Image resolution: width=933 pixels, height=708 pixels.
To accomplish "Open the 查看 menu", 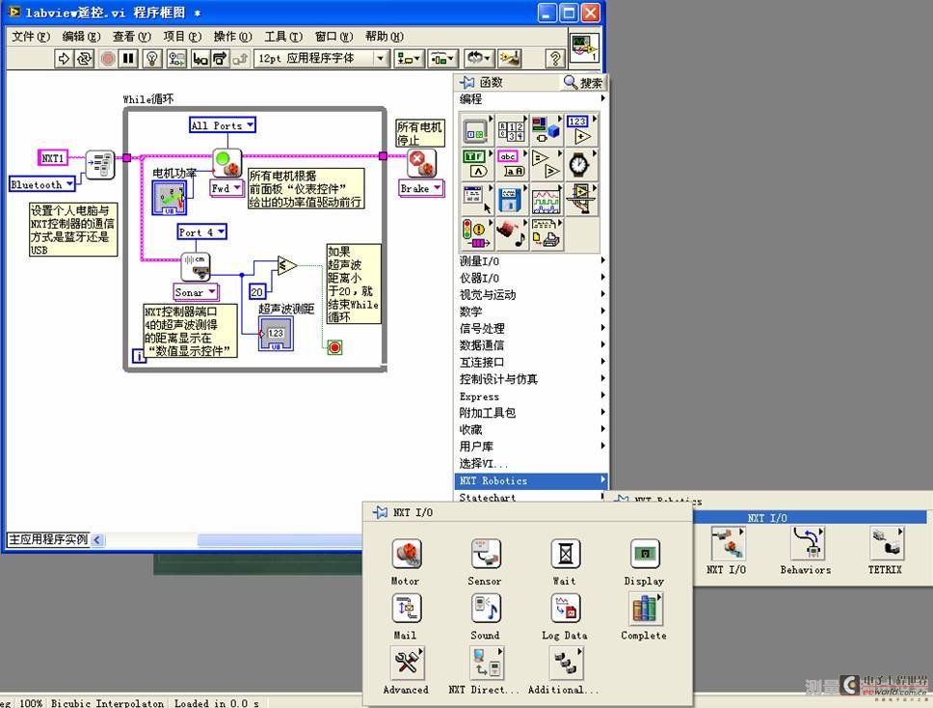I will pos(132,37).
